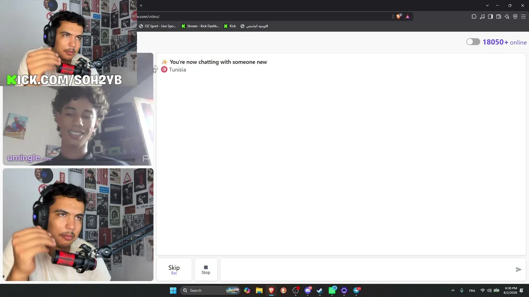Open the OZ Sport bookmark
The width and height of the screenshot is (529, 297).
(157, 26)
